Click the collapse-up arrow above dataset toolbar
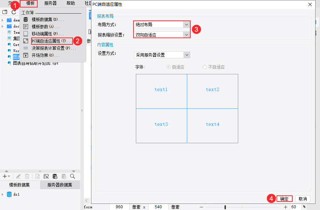This screenshot has width=320, height=210. click(x=7, y=171)
